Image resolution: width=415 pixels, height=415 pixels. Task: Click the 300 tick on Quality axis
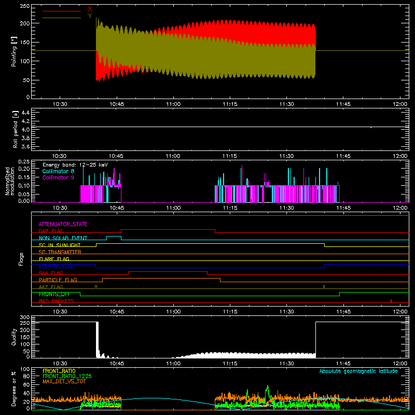coord(25,317)
